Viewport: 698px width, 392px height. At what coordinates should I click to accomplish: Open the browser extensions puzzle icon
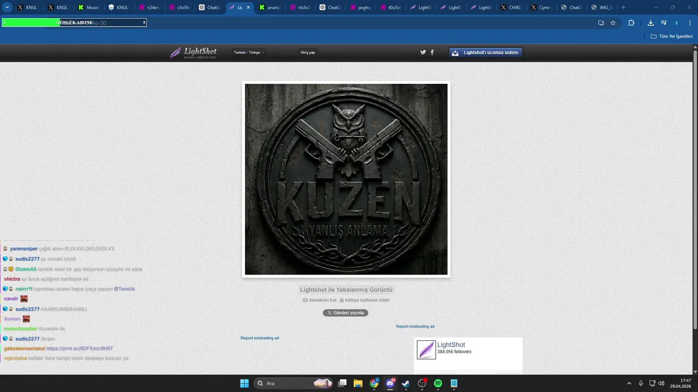(631, 23)
